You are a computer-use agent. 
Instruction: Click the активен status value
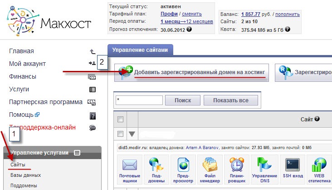click(171, 6)
